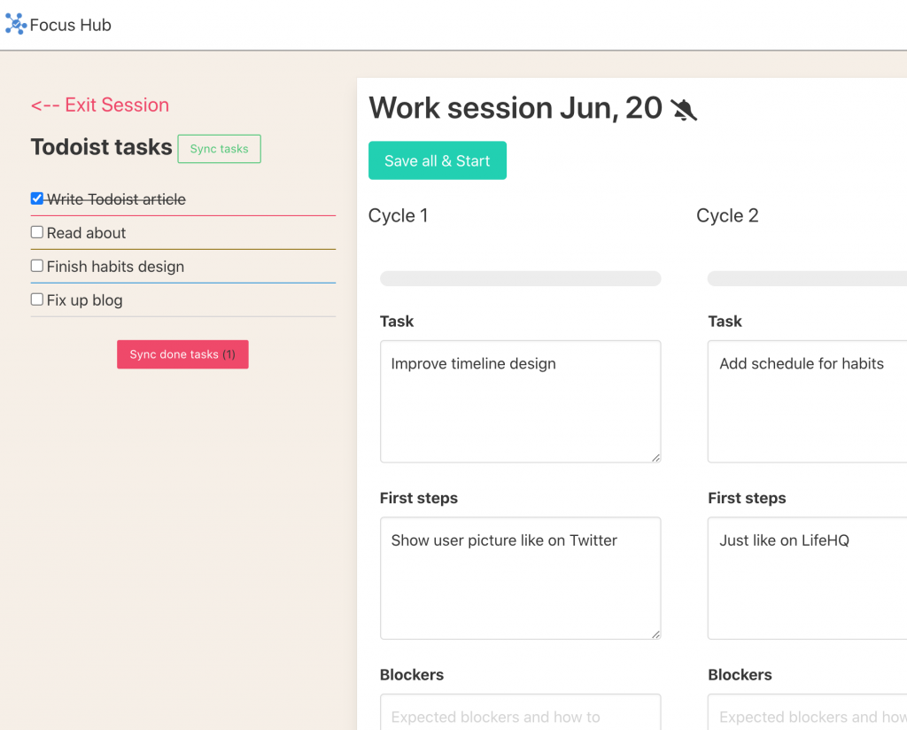Select the Finish habits design text
Screen dimensions: 907x730
[116, 267]
